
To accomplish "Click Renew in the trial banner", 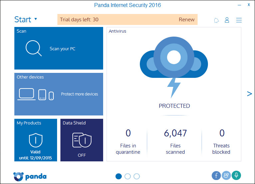I will [187, 19].
